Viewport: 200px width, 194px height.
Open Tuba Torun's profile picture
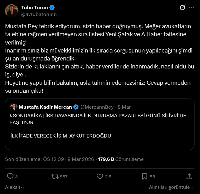tap(11, 11)
